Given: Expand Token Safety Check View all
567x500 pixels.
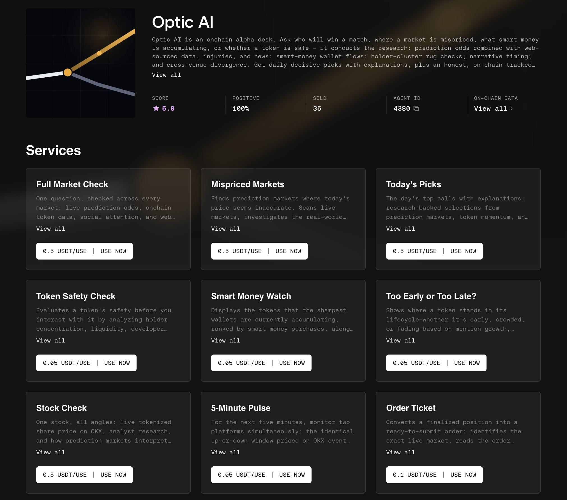Looking at the screenshot, I should 50,341.
